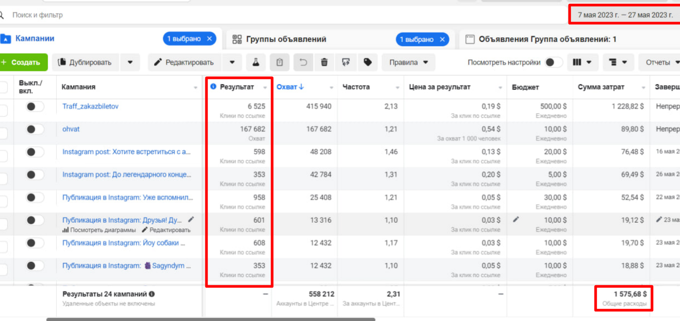Open the Правила dropdown
This screenshot has height=321, width=680.
click(409, 63)
